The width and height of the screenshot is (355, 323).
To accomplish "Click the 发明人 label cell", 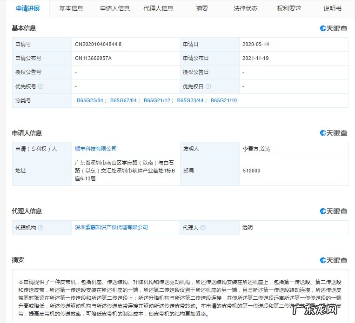I will click(210, 149).
